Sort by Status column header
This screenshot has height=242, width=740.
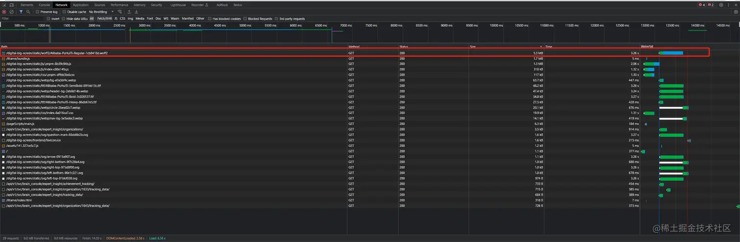(x=434, y=46)
